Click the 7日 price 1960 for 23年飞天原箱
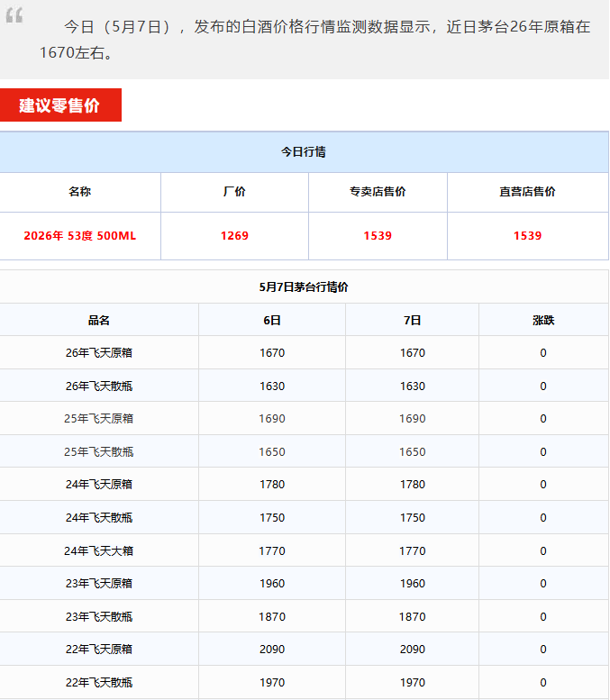The image size is (610, 700). point(412,584)
